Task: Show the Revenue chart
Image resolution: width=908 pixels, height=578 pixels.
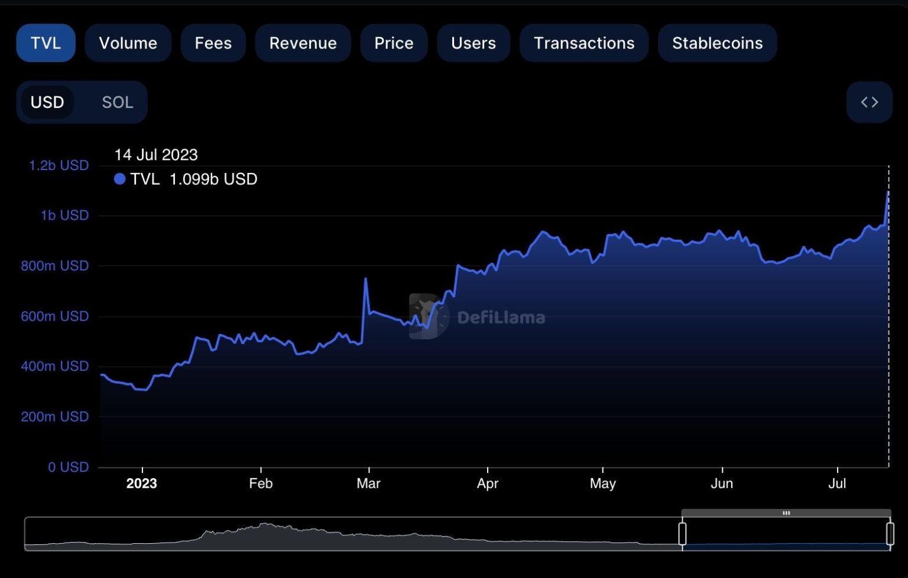Action: pyautogui.click(x=303, y=43)
